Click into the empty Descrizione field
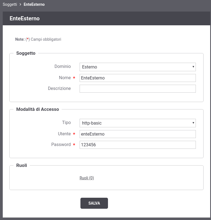 pyautogui.click(x=137, y=89)
